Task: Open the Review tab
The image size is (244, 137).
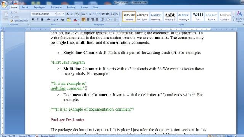Action: tap(85, 8)
